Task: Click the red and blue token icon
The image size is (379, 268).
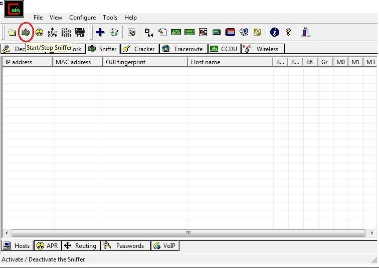Action: coord(230,32)
